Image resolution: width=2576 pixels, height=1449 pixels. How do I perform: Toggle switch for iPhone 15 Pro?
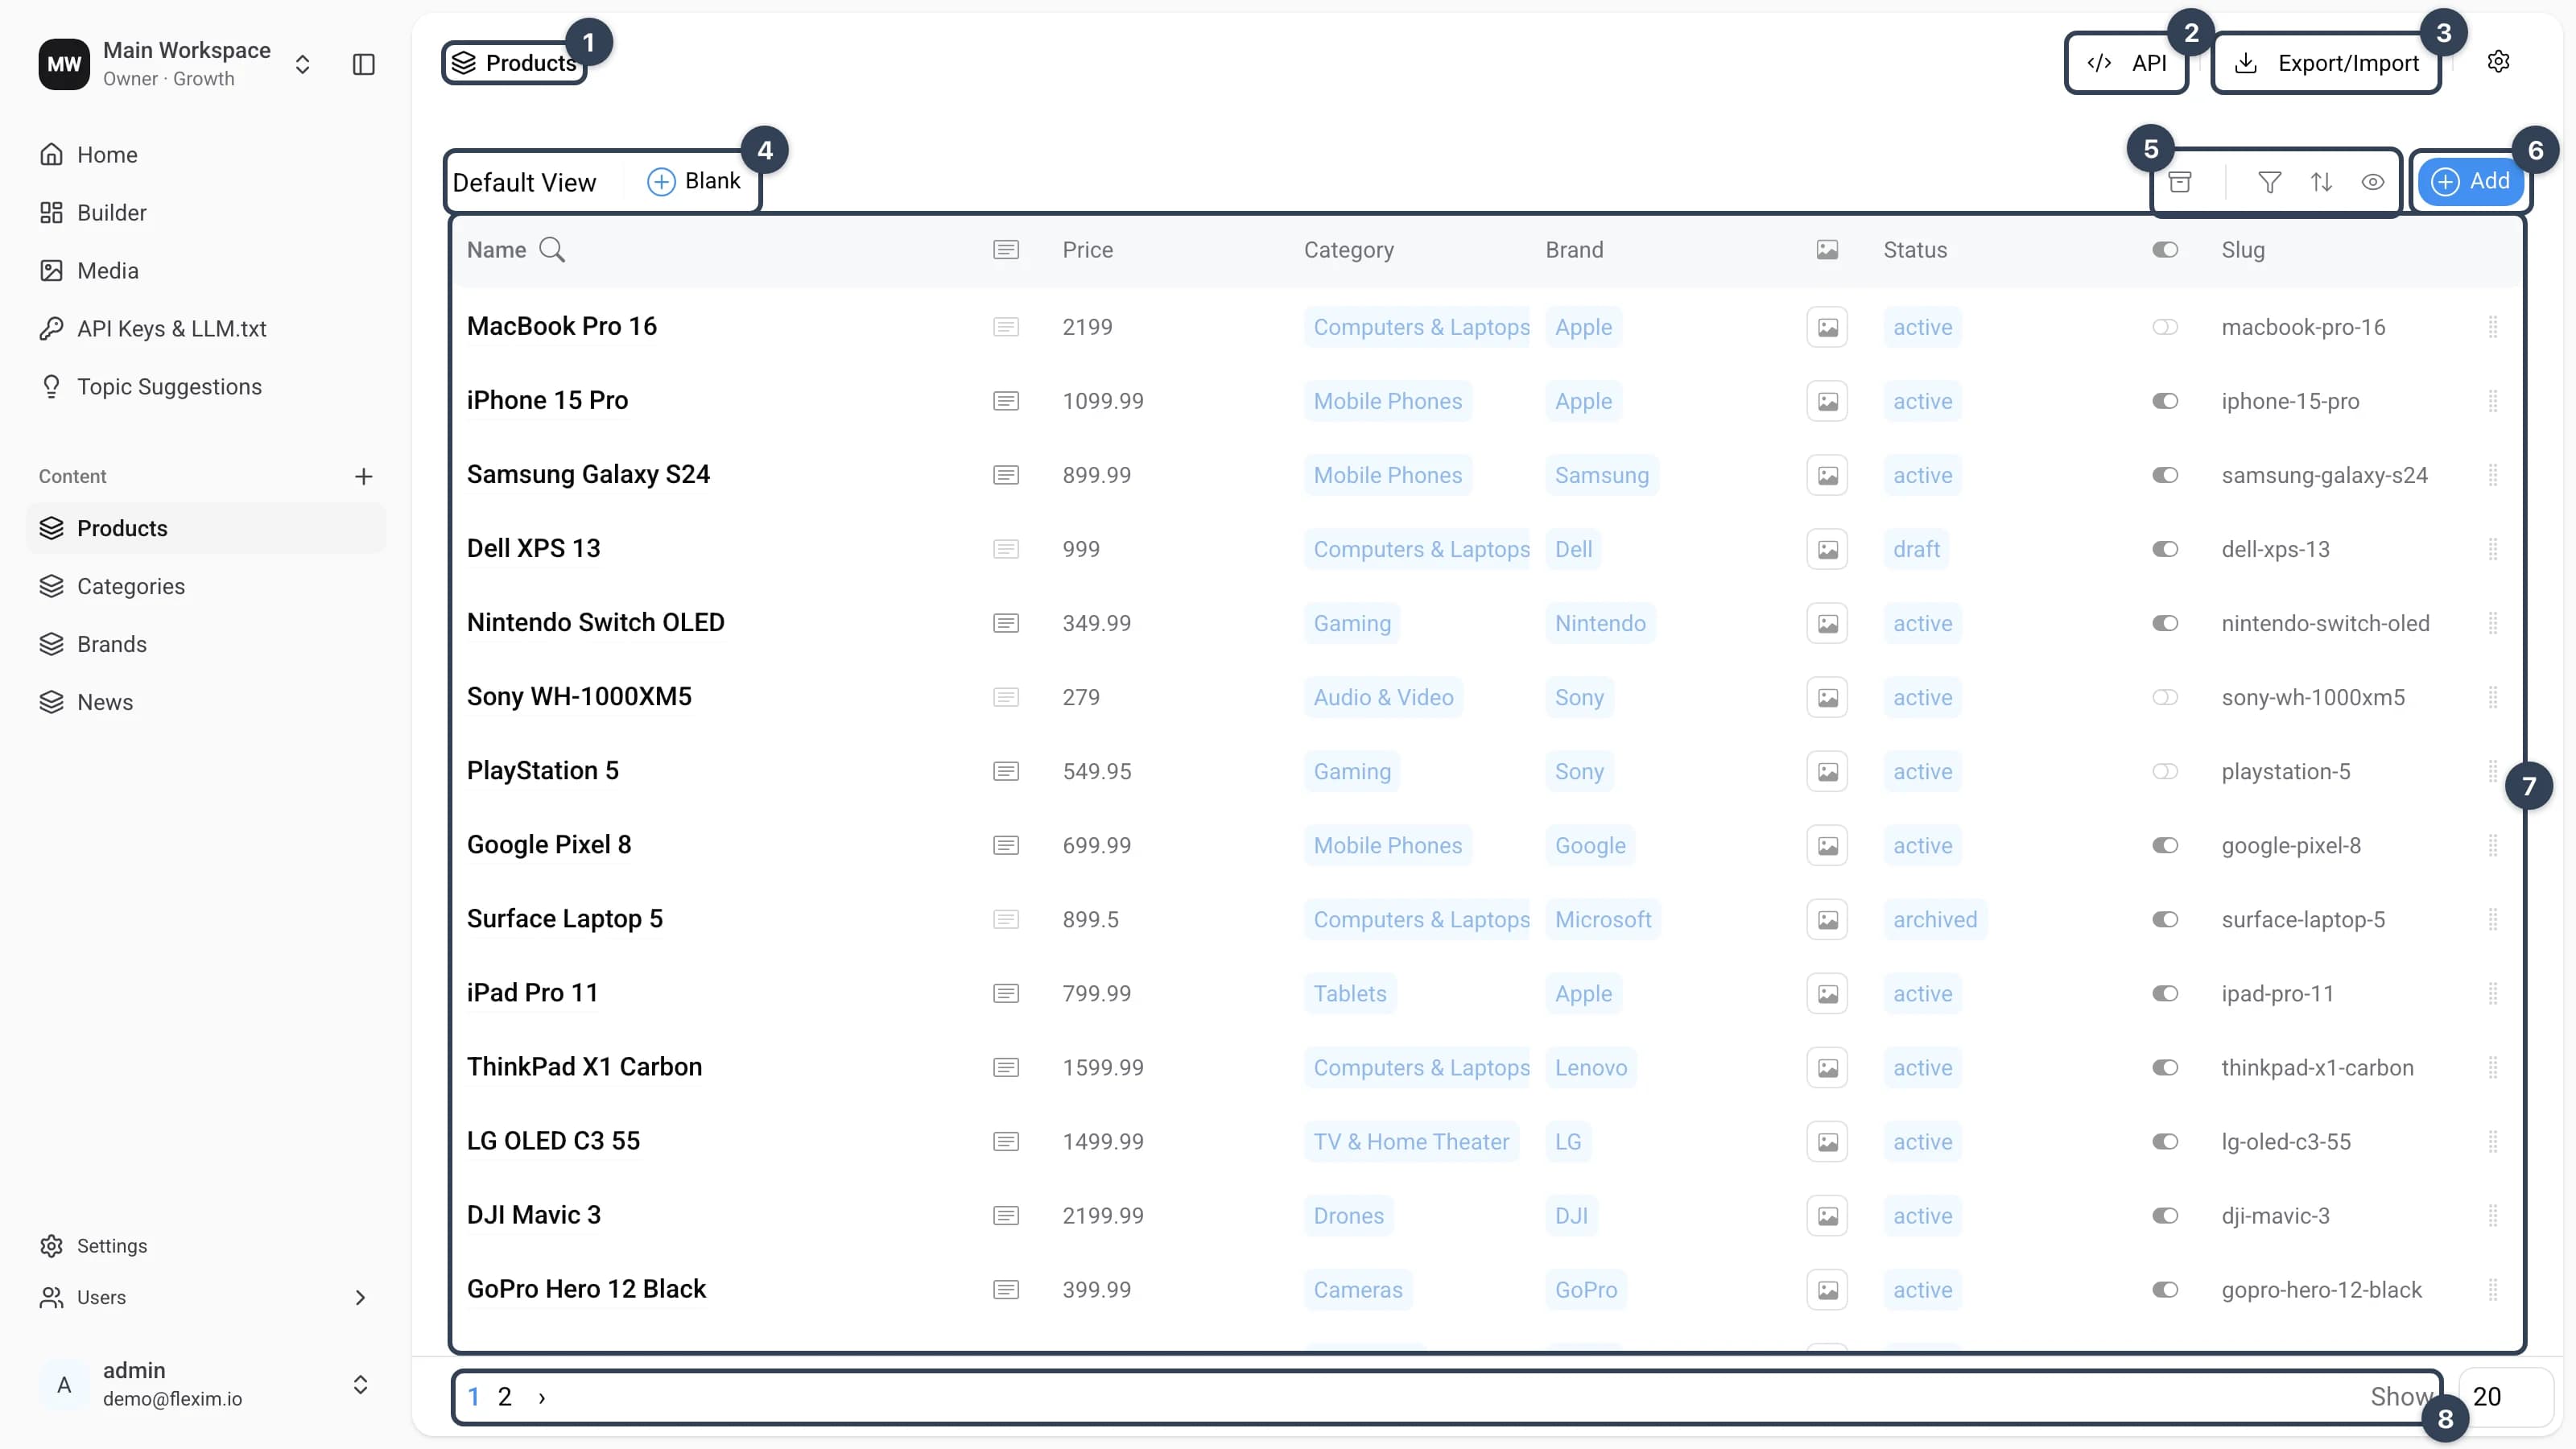pyautogui.click(x=2165, y=401)
